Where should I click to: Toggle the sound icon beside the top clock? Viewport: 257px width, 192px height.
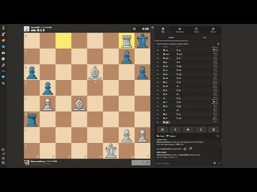134,29
